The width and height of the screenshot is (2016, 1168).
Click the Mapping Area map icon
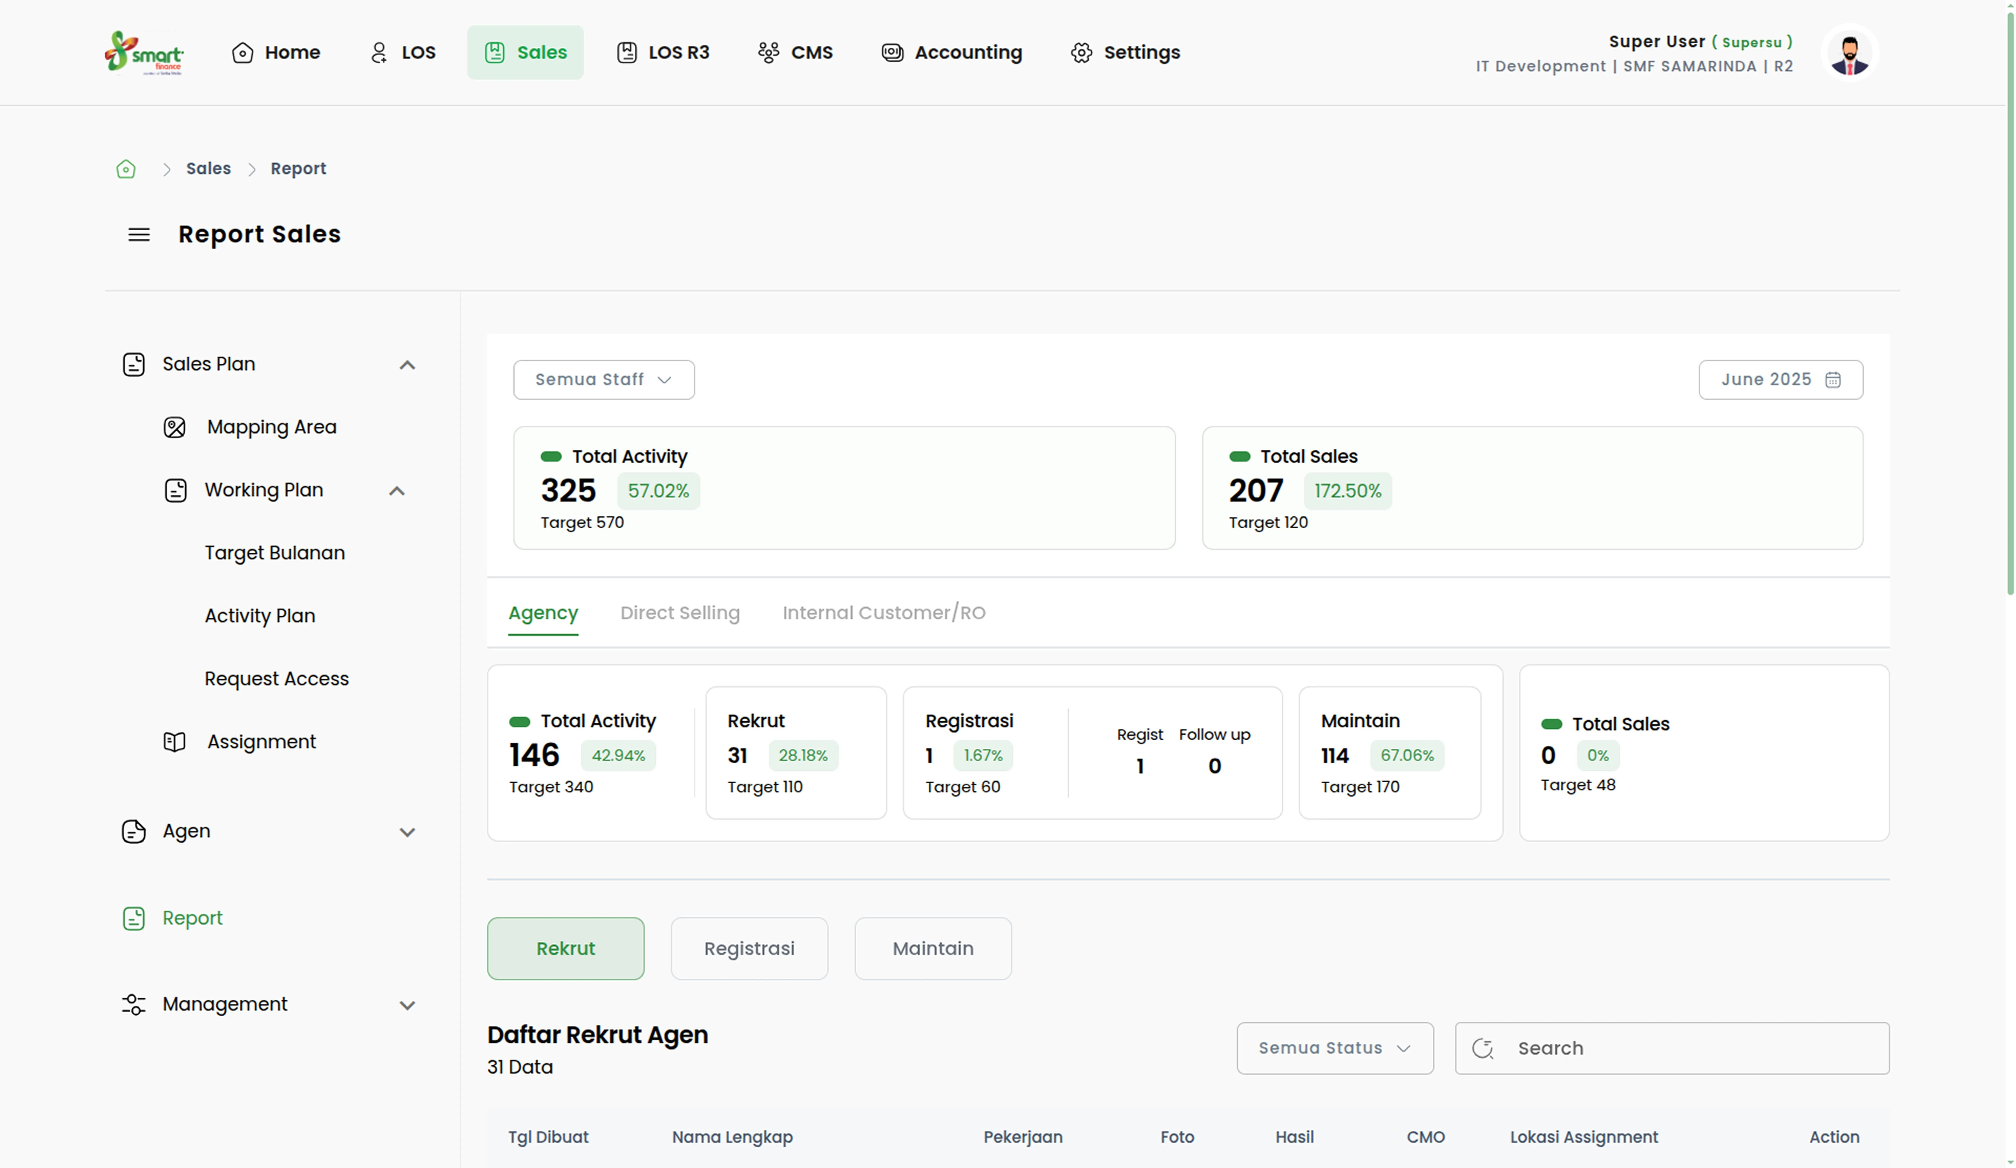tap(174, 428)
